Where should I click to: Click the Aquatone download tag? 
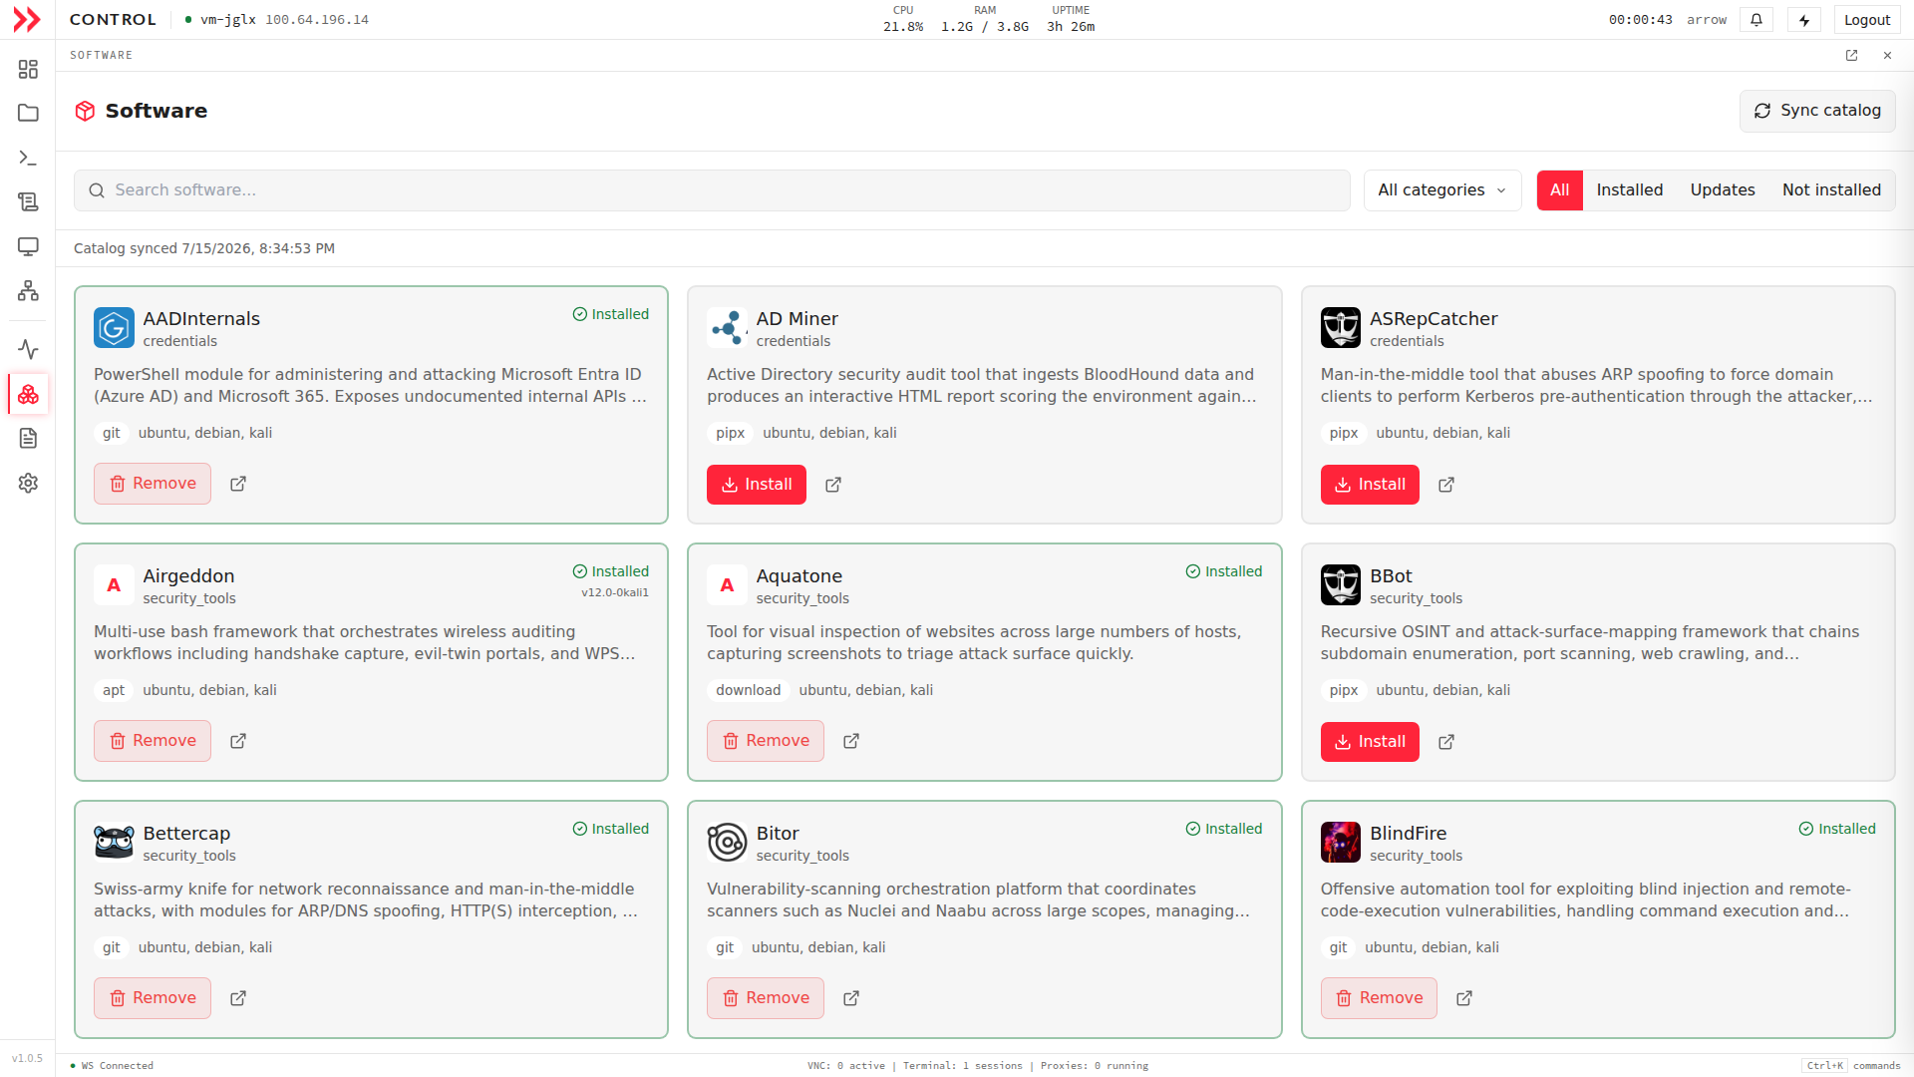point(748,690)
